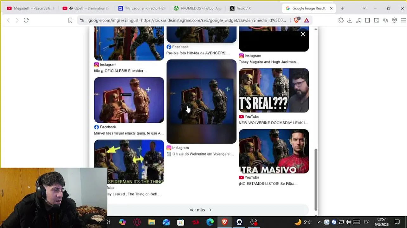Open a new tab with plus button
Image resolution: width=407 pixels, height=228 pixels.
click(x=342, y=8)
